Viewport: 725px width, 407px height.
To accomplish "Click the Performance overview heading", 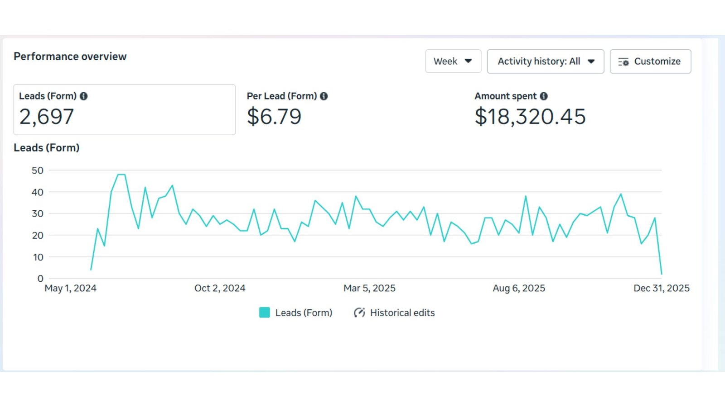I will click(70, 56).
